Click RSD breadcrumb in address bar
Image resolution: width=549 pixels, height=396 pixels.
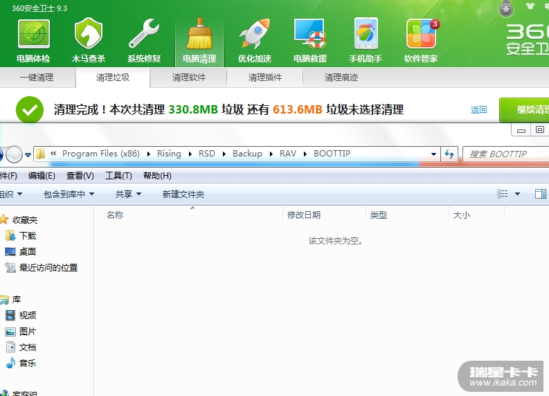pos(206,154)
